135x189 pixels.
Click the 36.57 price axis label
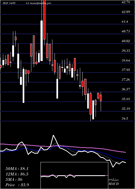pyautogui.click(x=126, y=89)
